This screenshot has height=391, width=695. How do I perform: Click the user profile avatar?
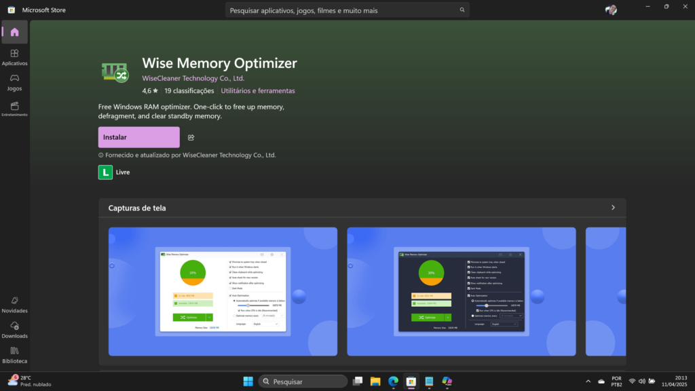point(611,10)
